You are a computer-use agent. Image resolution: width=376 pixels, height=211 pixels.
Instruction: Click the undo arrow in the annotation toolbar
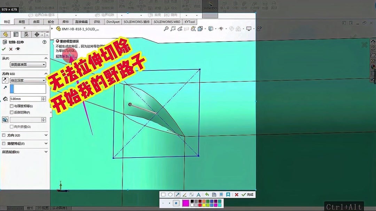(207, 195)
